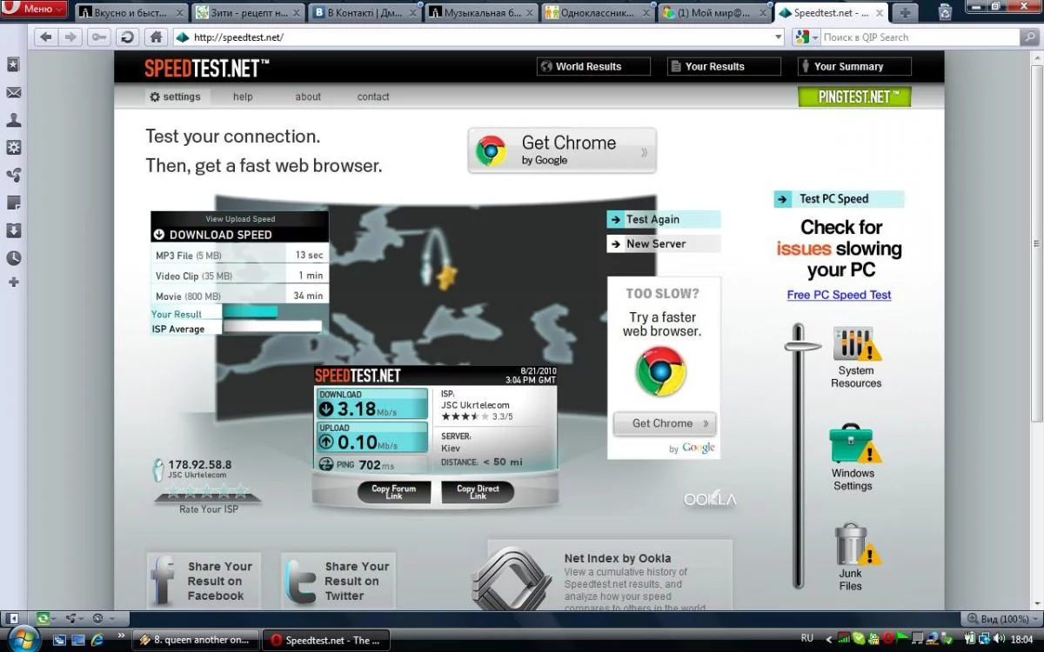Image resolution: width=1044 pixels, height=652 pixels.
Task: Click Rate Your ISP stars
Action: [x=207, y=492]
